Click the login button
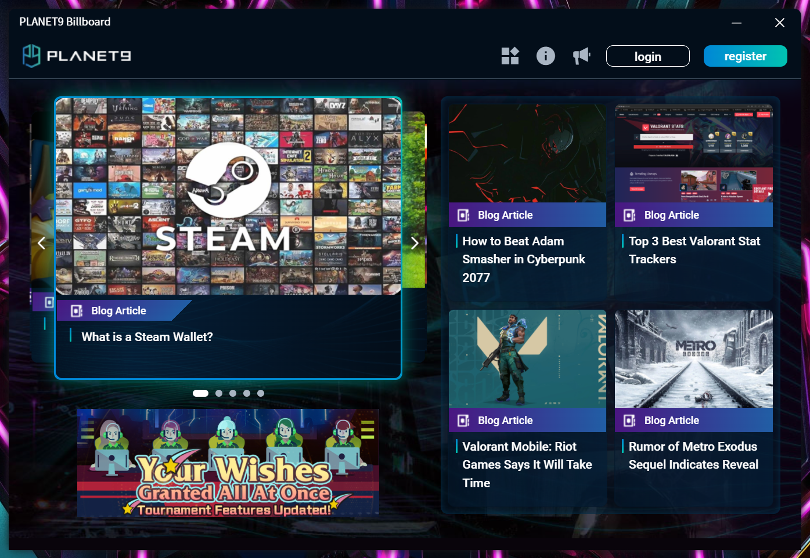Image resolution: width=810 pixels, height=558 pixels. pos(648,56)
